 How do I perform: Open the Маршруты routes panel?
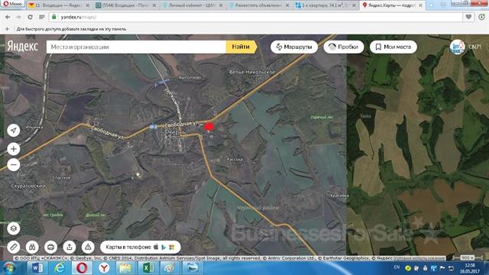[294, 47]
